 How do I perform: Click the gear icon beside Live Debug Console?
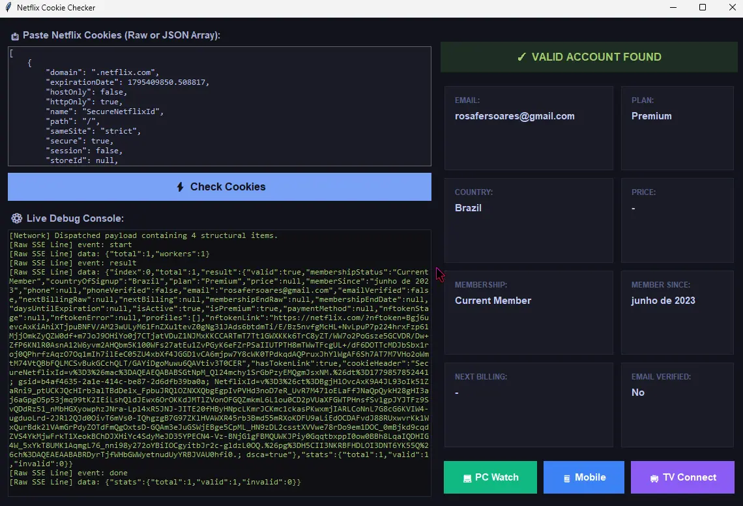click(x=16, y=218)
